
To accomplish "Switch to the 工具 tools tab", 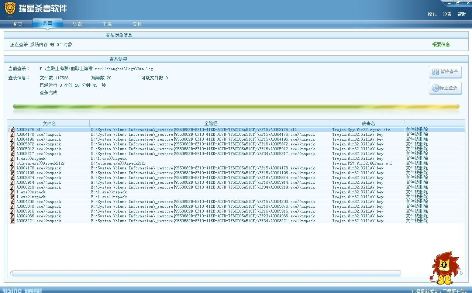I will [107, 24].
